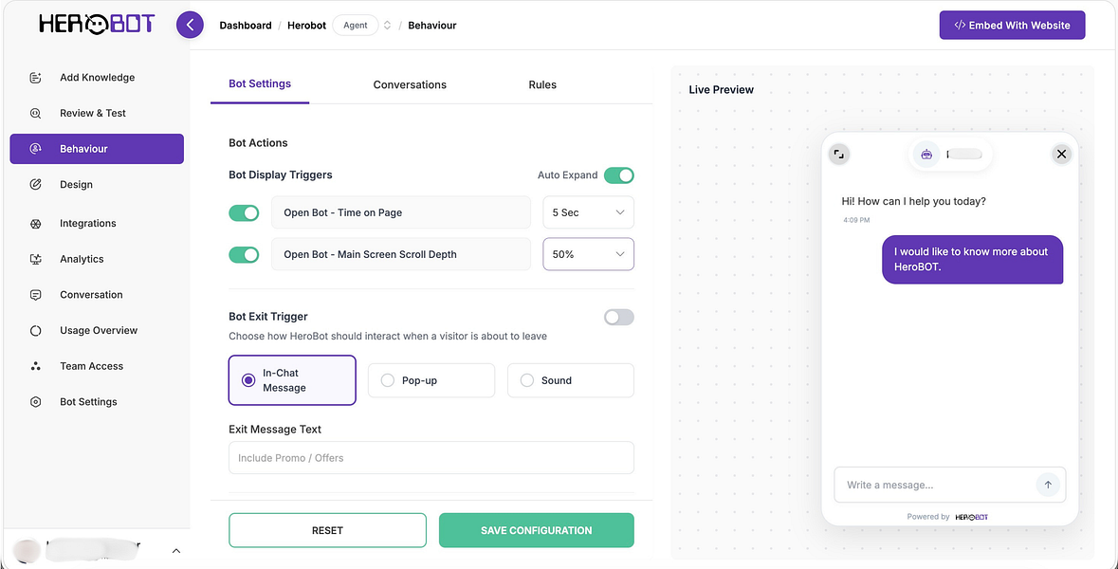Open the Agent switcher in breadcrumb
1118x569 pixels.
[x=355, y=25]
